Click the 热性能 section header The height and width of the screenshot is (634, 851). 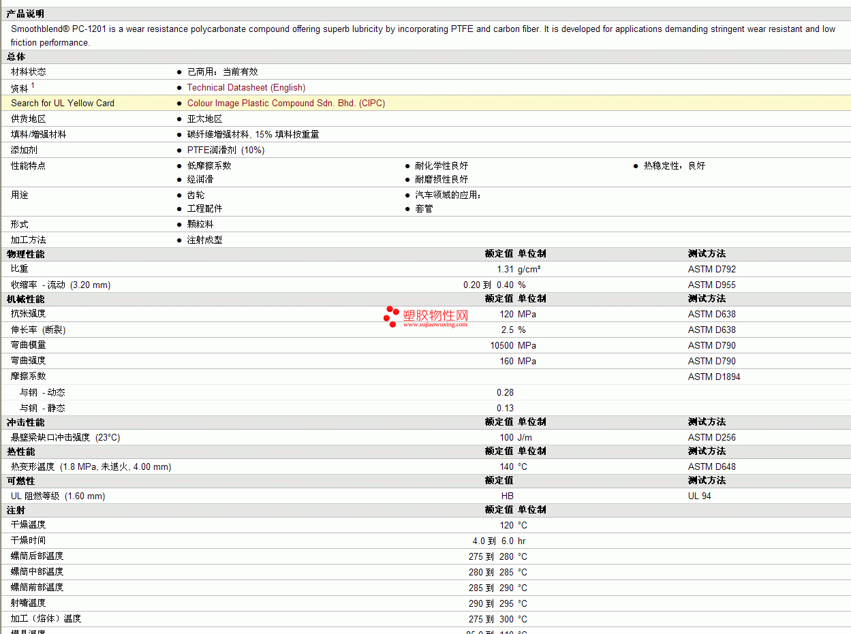(x=21, y=451)
